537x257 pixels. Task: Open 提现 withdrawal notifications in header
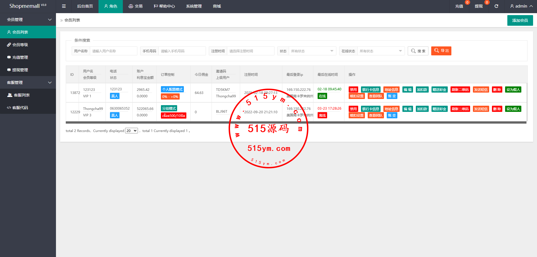[479, 6]
